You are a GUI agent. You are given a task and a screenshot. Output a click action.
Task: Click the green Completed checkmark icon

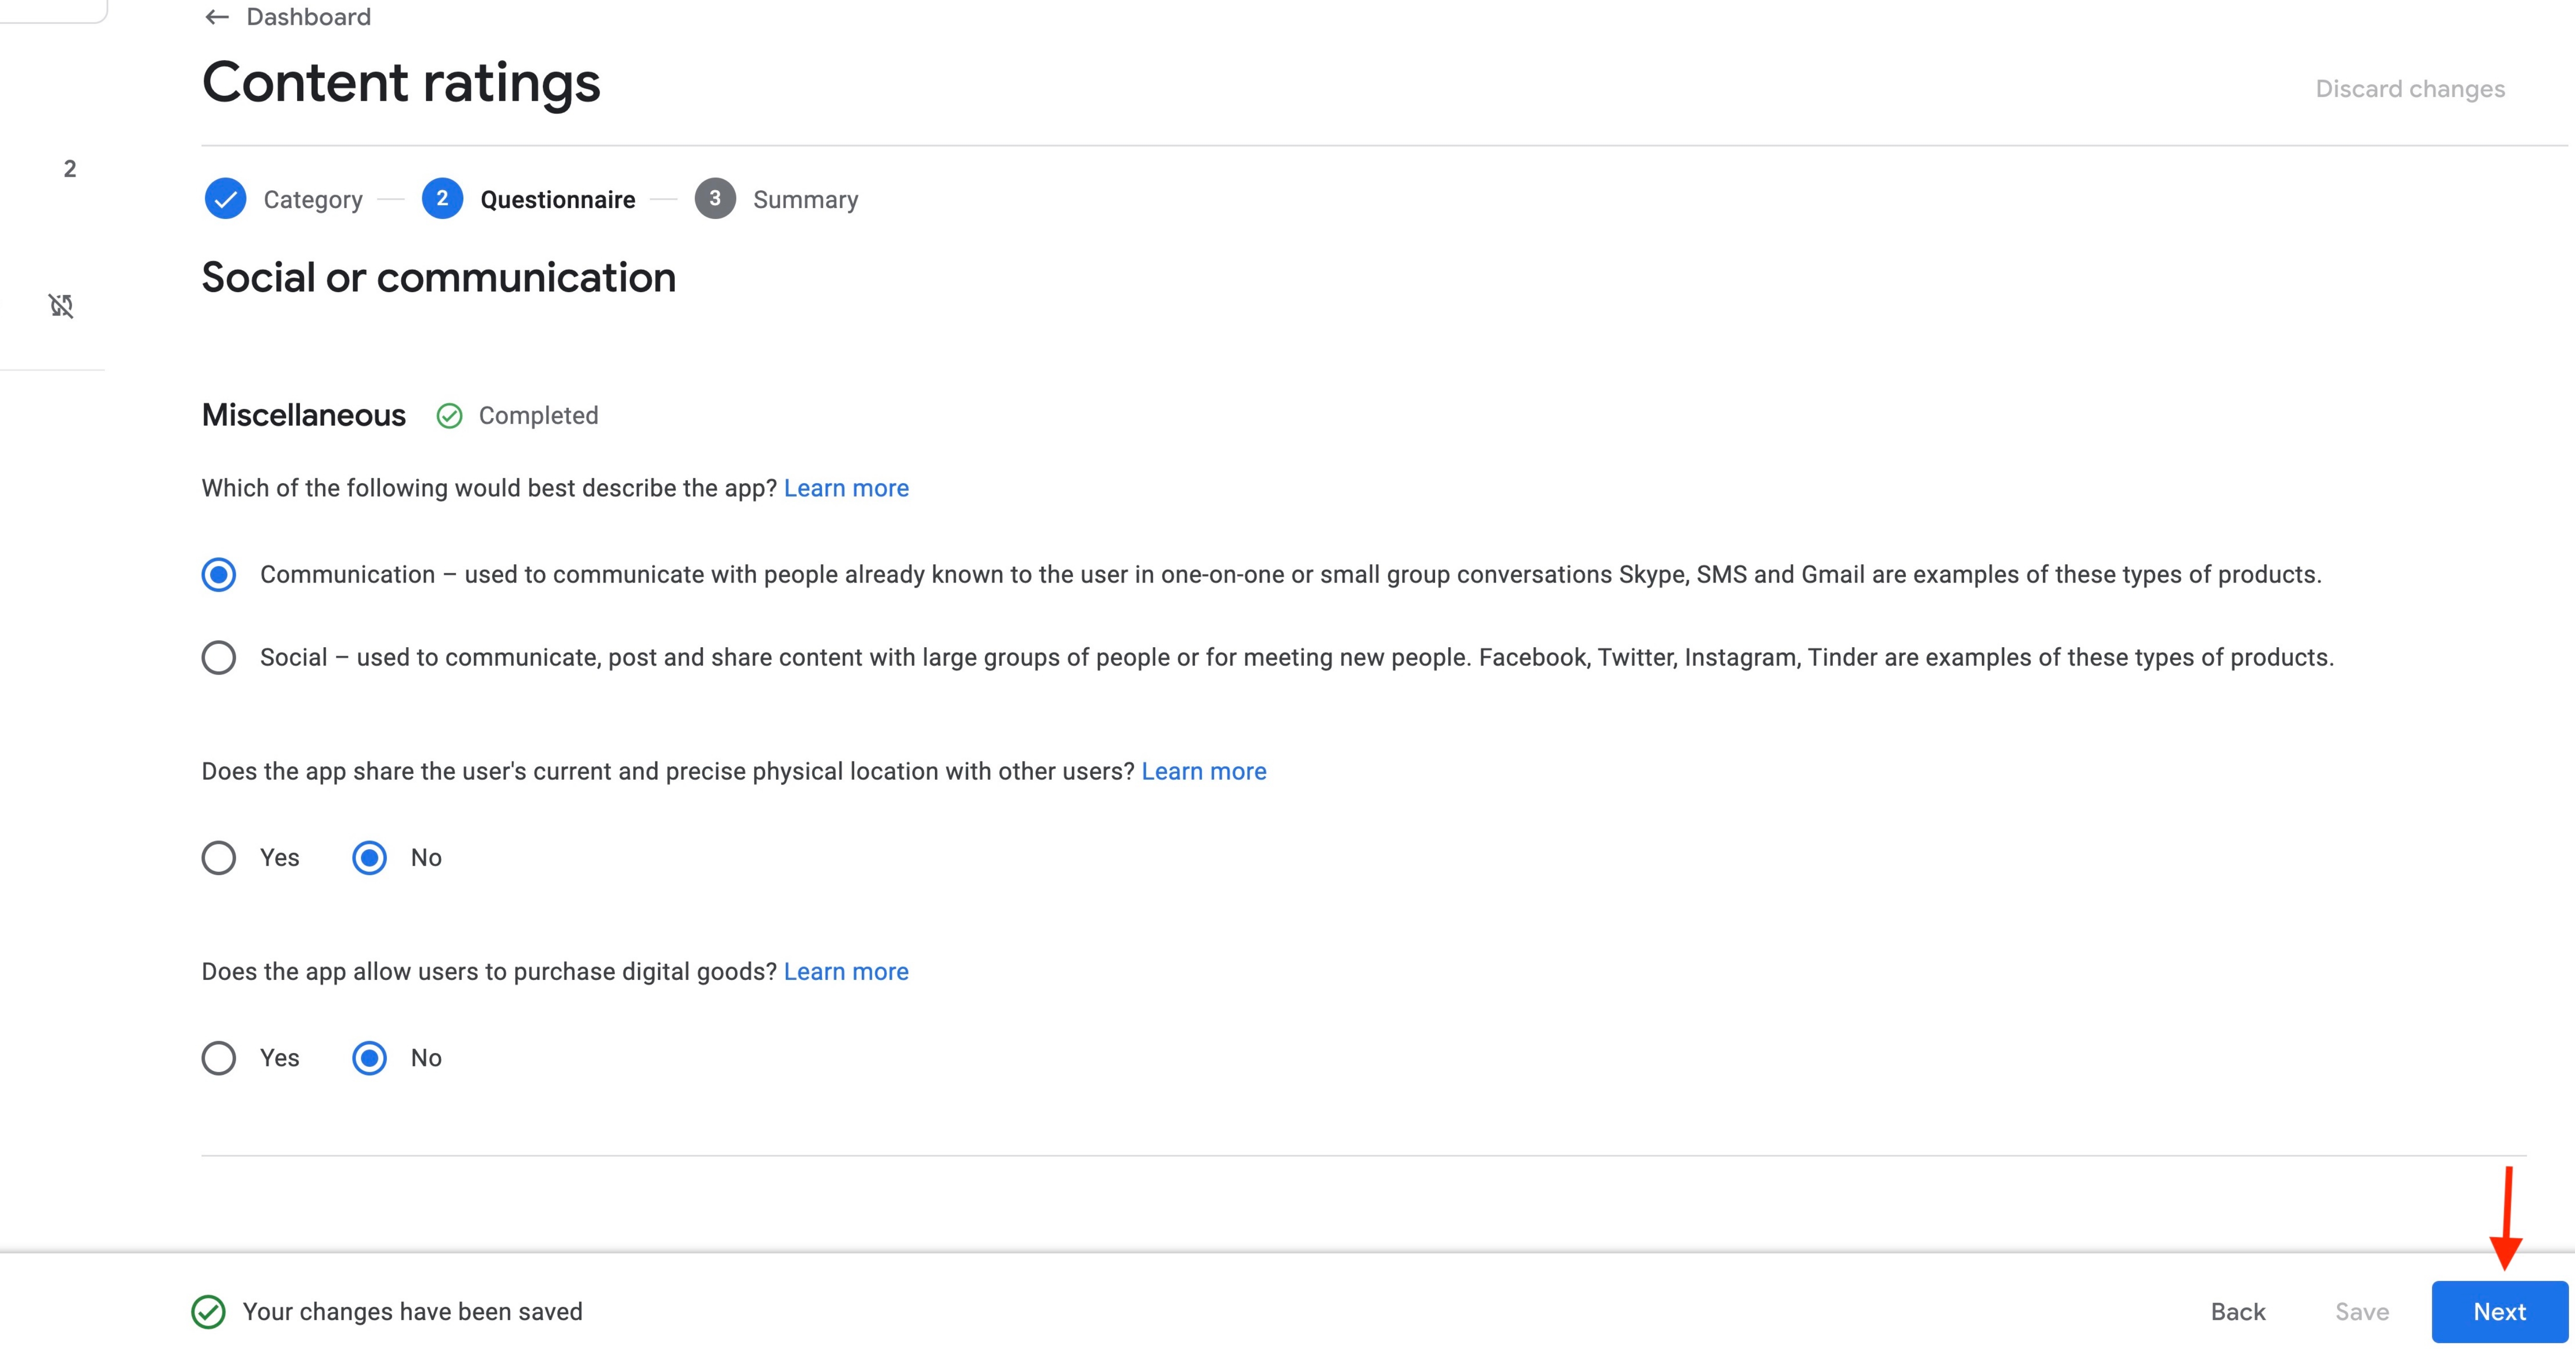[450, 416]
